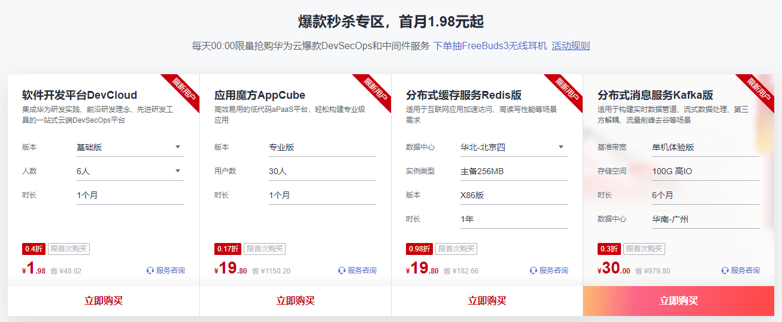The image size is (782, 322).
Task: Click Kafka 基准带宽 field 单机体验版
Action: tap(705, 147)
